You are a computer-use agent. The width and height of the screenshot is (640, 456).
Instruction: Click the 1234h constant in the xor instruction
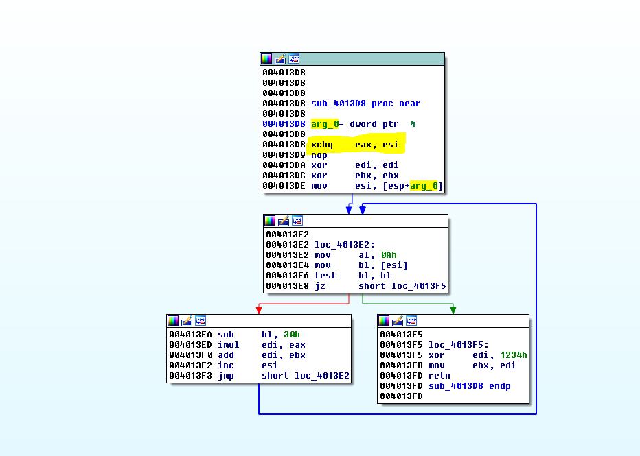514,355
